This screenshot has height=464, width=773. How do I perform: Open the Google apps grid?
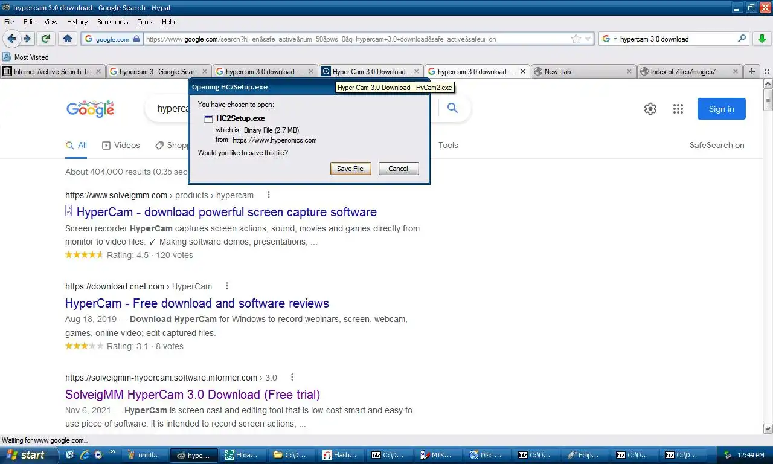click(678, 109)
